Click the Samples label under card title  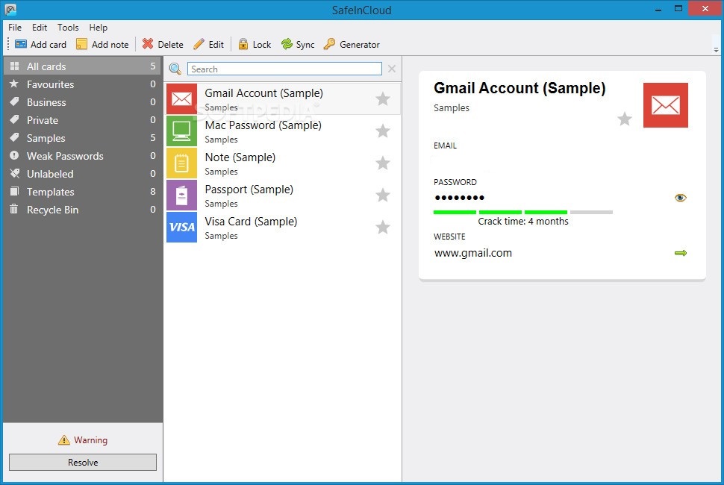tap(451, 107)
